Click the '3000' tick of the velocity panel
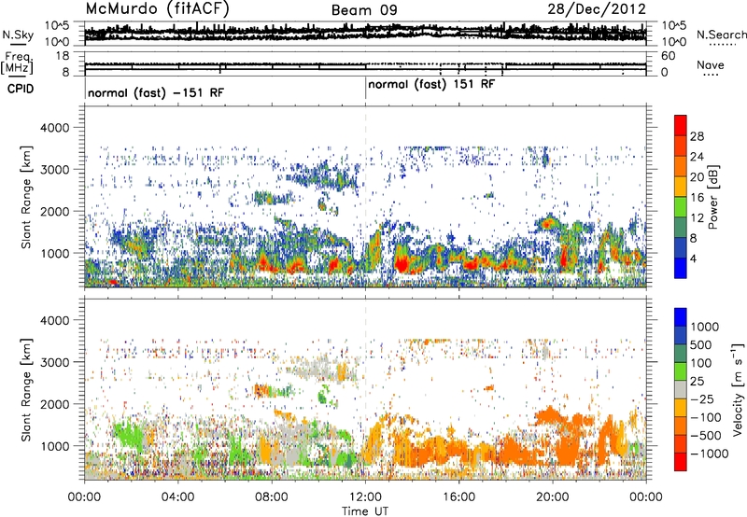Image resolution: width=747 pixels, height=517 pixels. tap(57, 362)
